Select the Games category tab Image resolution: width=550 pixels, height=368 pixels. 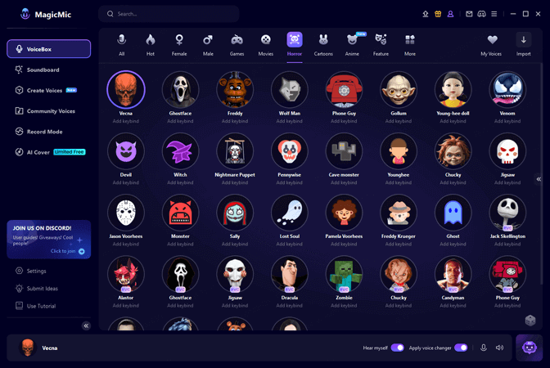pos(237,45)
